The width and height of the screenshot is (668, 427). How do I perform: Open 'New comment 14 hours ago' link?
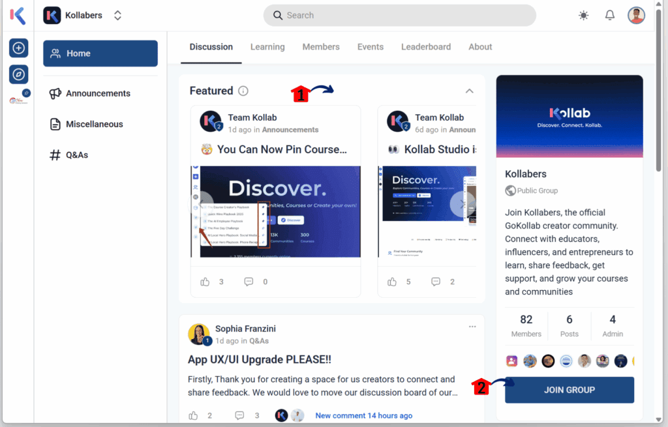pyautogui.click(x=363, y=415)
